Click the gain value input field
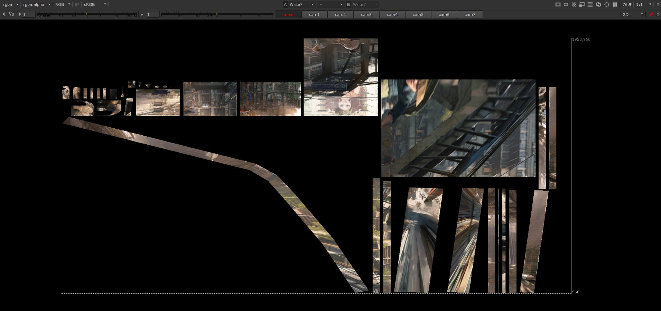 (29, 15)
